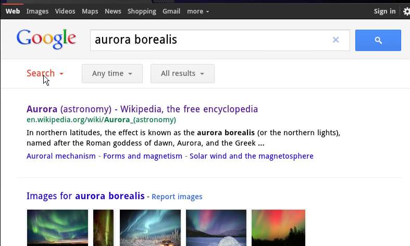Viewport: 410px width, 246px height.
Task: Open the Auroral mechanism sublink
Action: pyautogui.click(x=61, y=156)
